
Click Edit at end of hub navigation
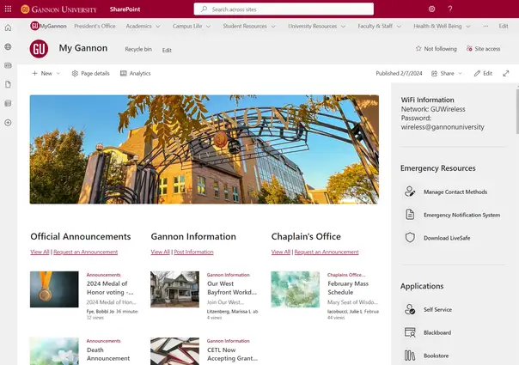pos(504,26)
